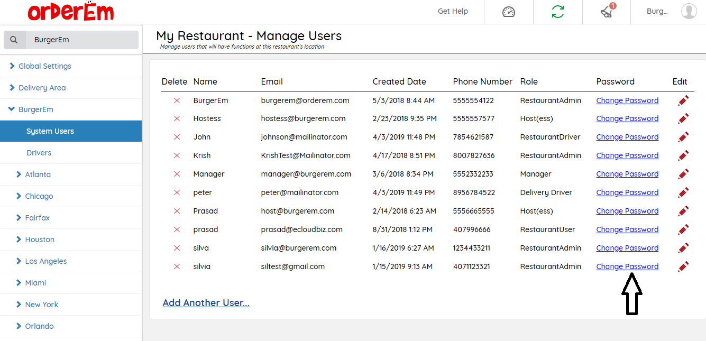Click the search magnifier icon
The width and height of the screenshot is (706, 341).
14,40
